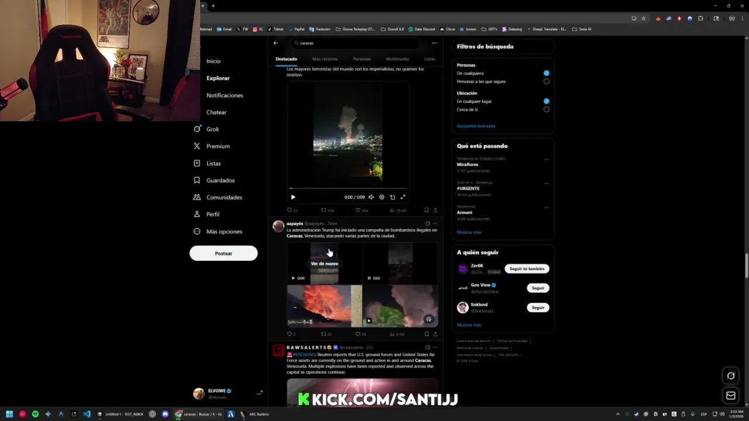Open the #URGENTE trend
Viewport: 749px width, 421px height.
point(468,188)
